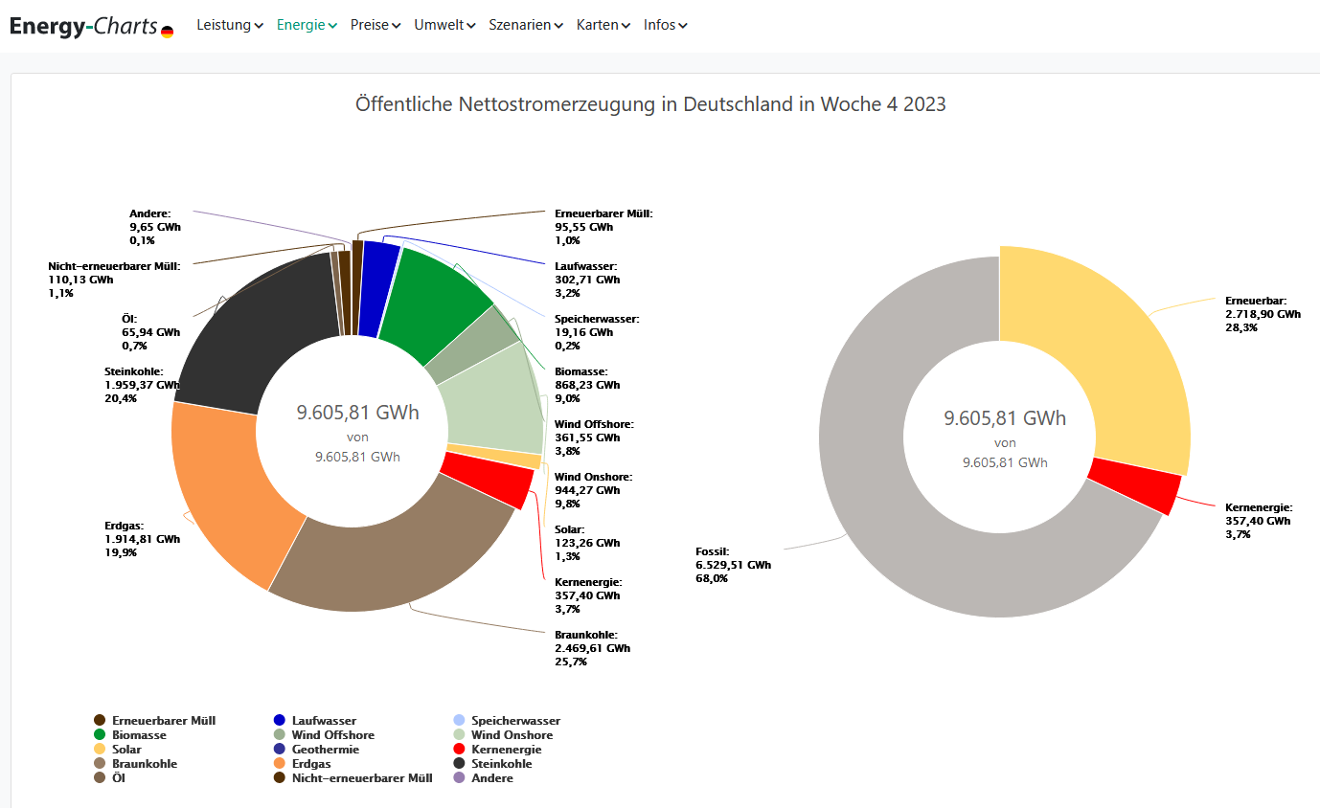Click the 'Braunkohle: 2.469,61 GWh' label
The image size is (1320, 808).
coord(593,648)
